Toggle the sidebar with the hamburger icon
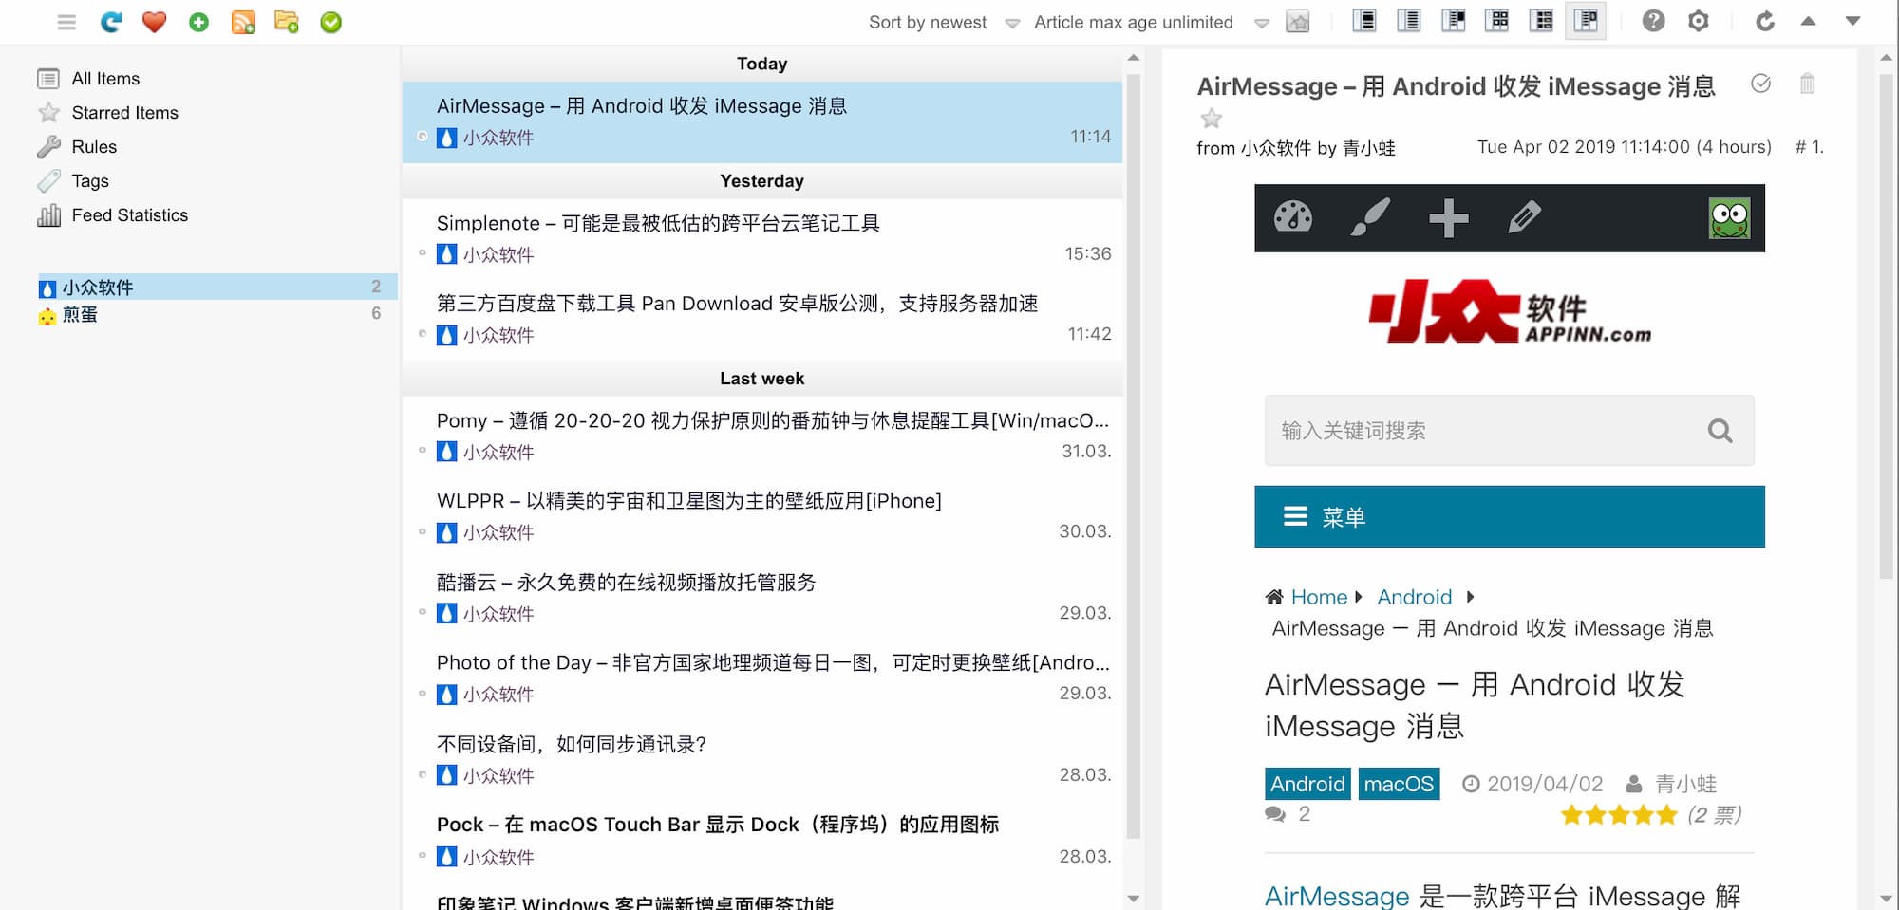1899x910 pixels. coord(66,22)
